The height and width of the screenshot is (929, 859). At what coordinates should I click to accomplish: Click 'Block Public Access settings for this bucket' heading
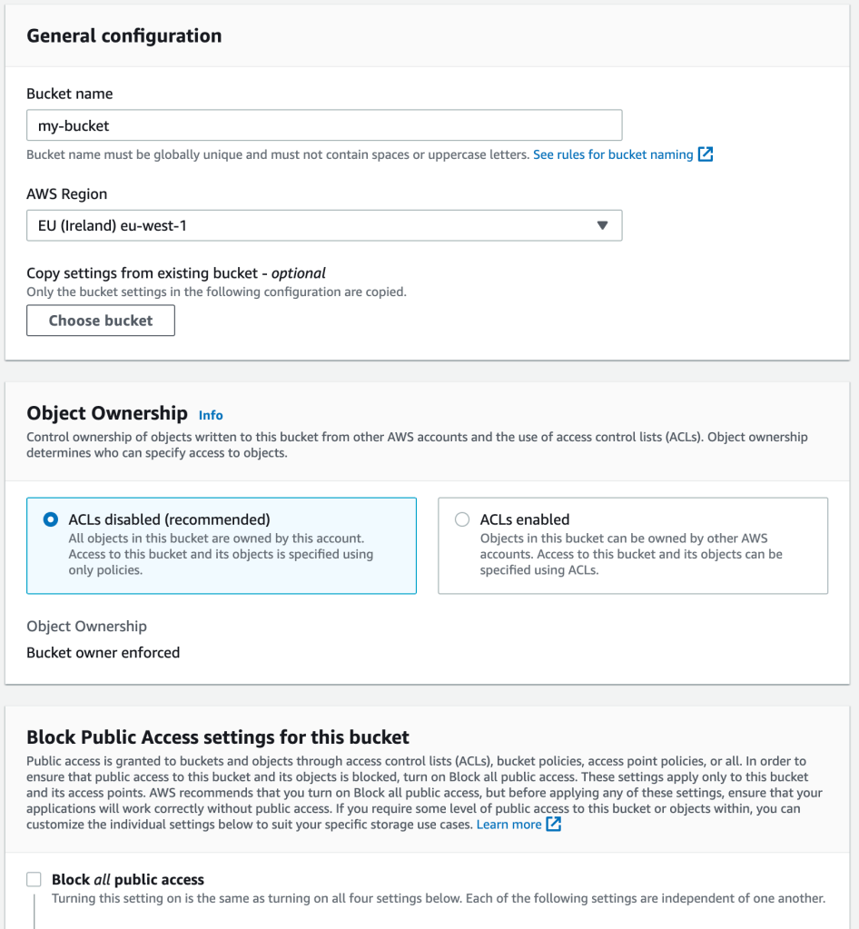218,736
